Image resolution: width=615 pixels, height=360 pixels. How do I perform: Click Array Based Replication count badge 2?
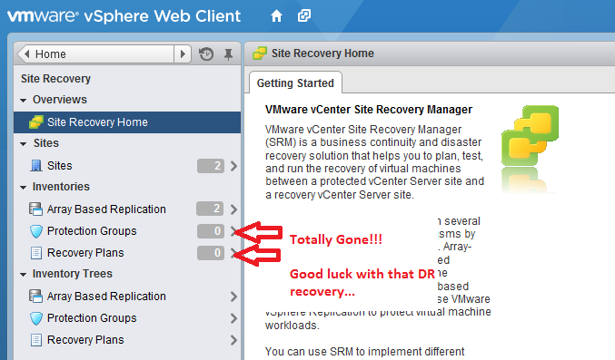[x=210, y=209]
